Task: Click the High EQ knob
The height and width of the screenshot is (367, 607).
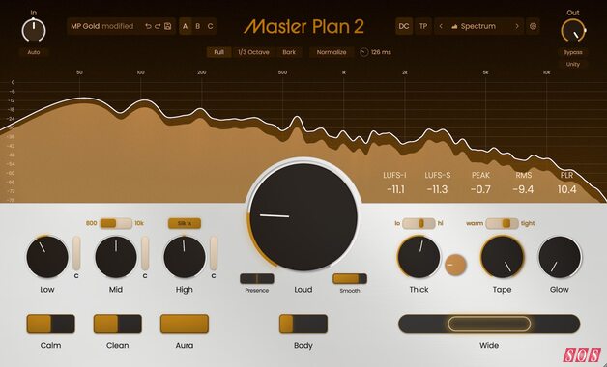Action: [185, 257]
